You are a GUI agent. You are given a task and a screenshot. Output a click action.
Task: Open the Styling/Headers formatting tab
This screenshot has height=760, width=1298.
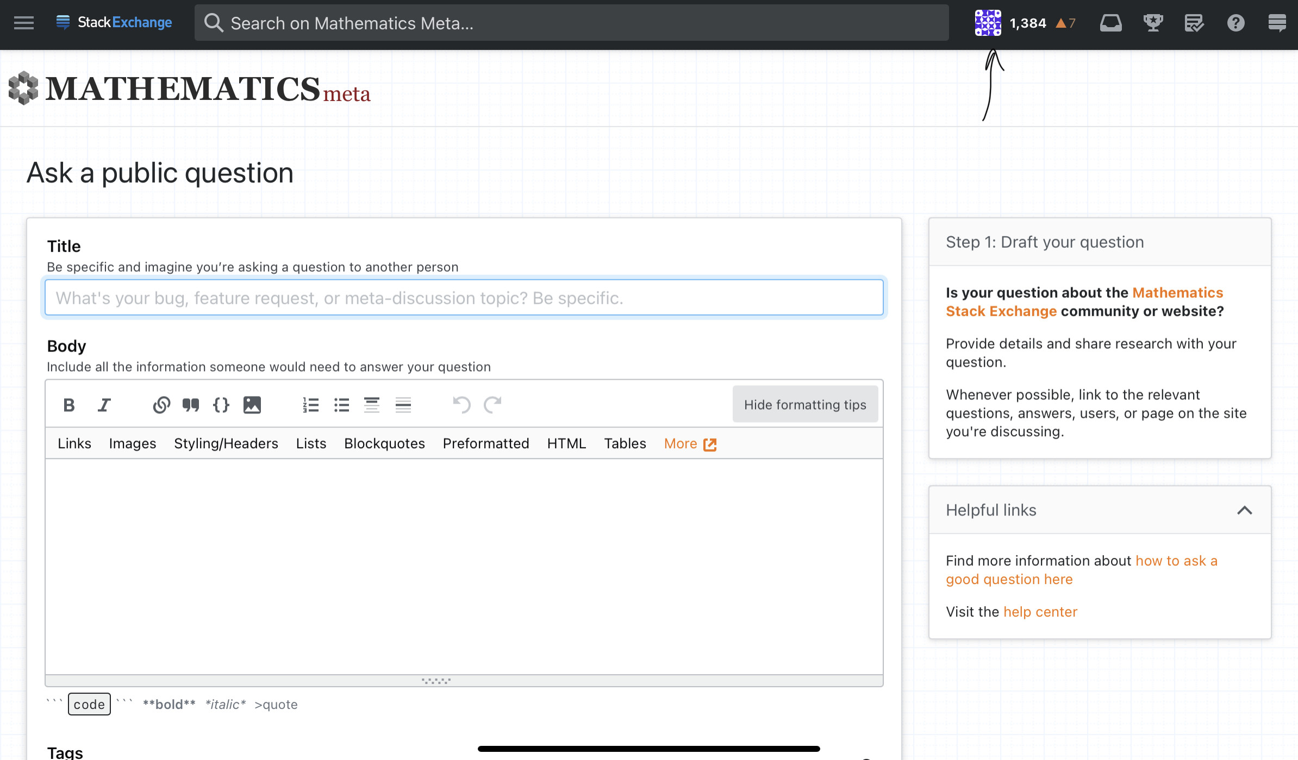coord(226,443)
